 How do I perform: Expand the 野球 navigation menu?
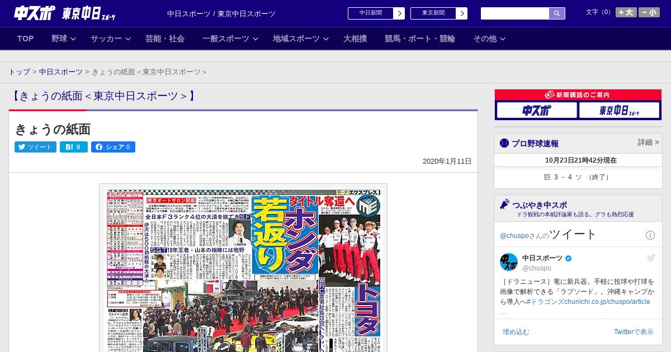coord(63,39)
